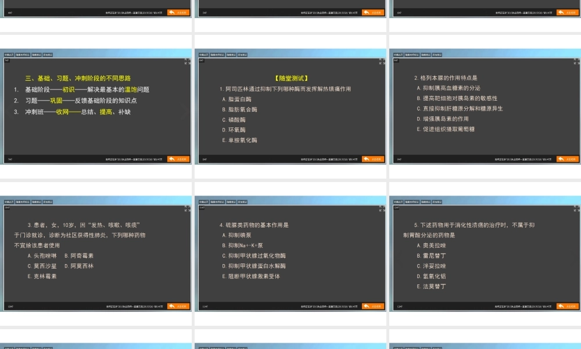
Task: Click fullscreen expand icon on 硫脲类药物 slide
Action: [382, 208]
